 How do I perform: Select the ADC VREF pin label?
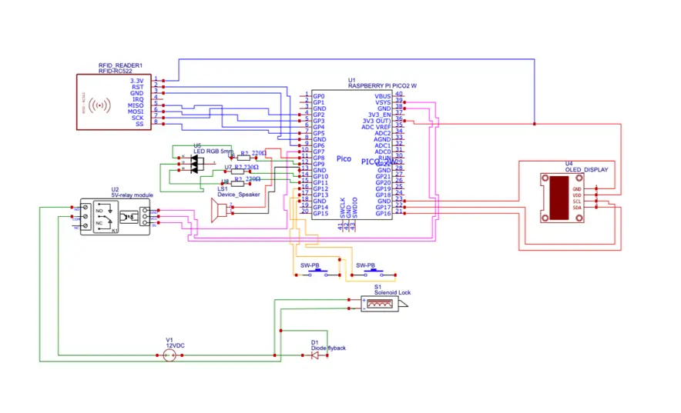(376, 127)
